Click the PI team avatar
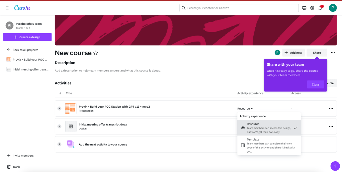 coord(10,25)
